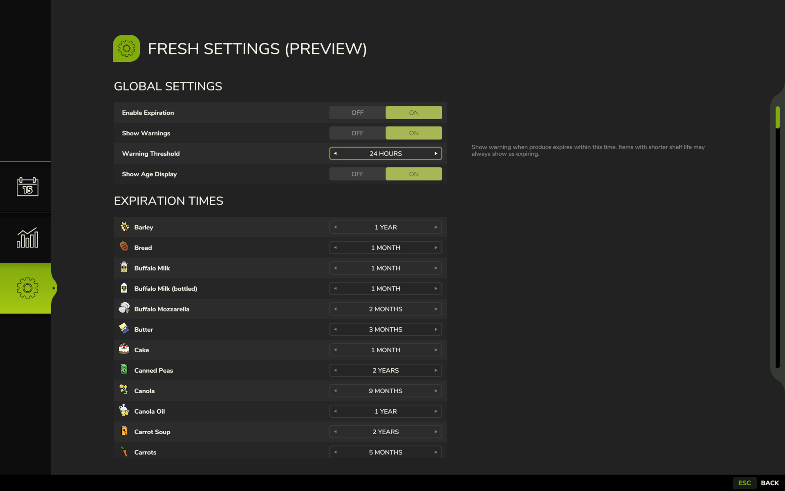Click the Butter icon
Image resolution: width=785 pixels, height=491 pixels.
pos(124,329)
